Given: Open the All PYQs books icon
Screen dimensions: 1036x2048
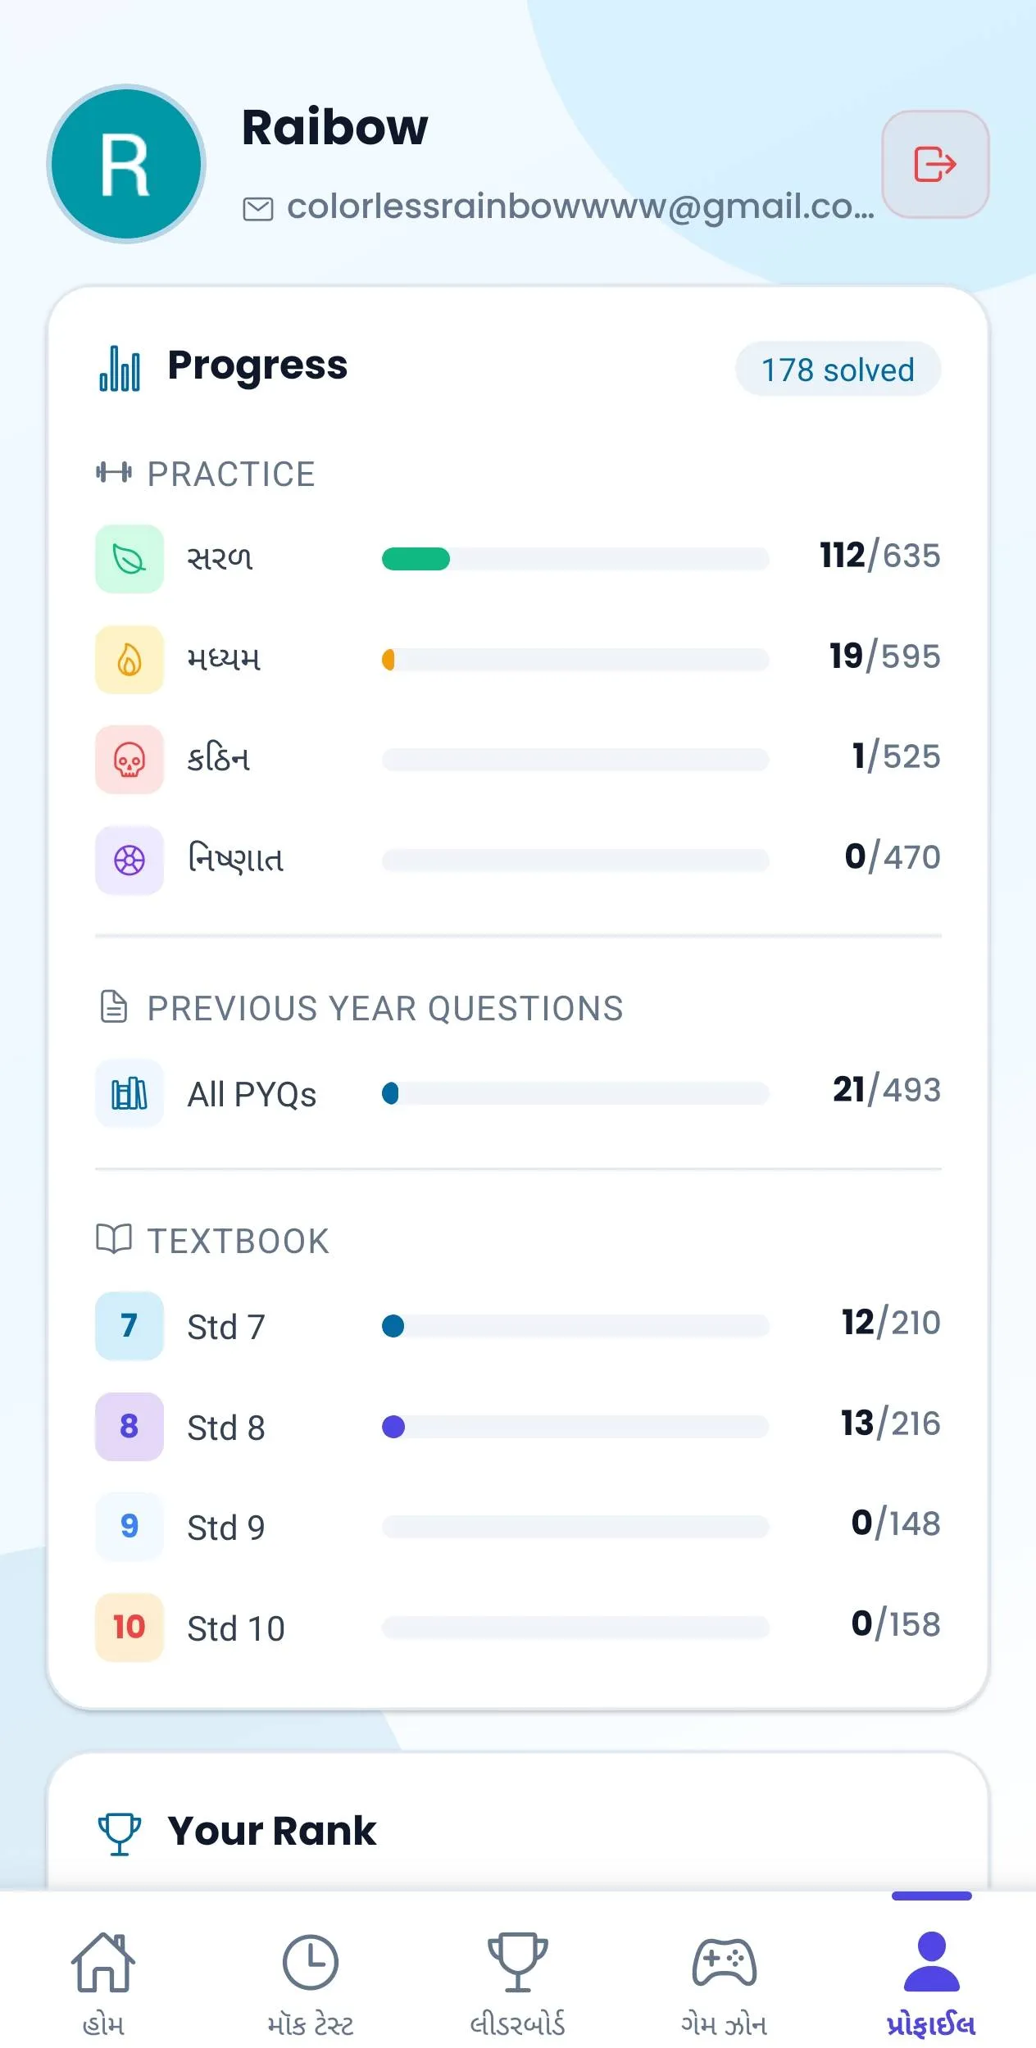Looking at the screenshot, I should click(129, 1093).
